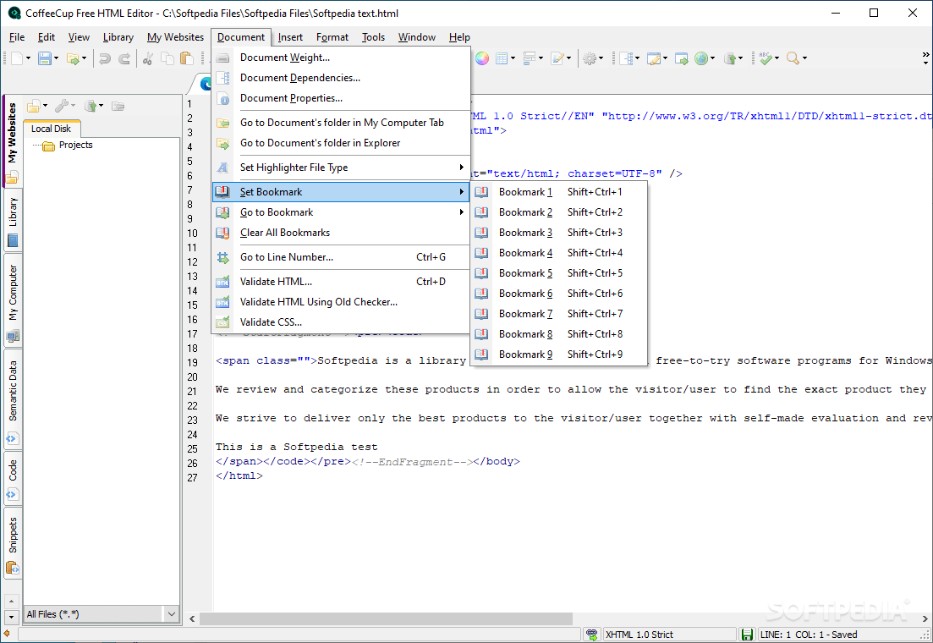This screenshot has width=933, height=643.
Task: Click line number 27 in gutter
Action: click(192, 477)
